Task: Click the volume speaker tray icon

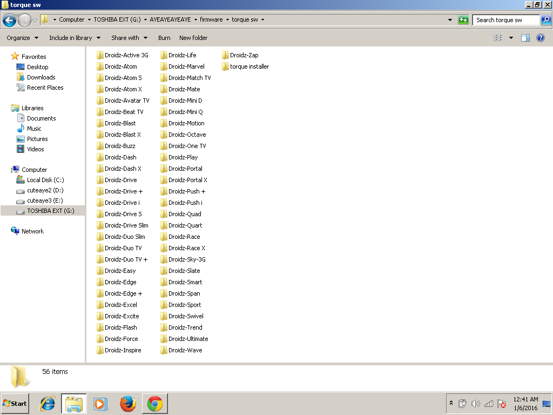Action: point(475,403)
